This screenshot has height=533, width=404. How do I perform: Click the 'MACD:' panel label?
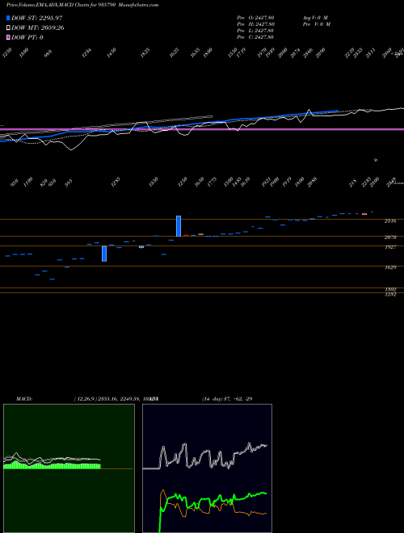[24, 399]
